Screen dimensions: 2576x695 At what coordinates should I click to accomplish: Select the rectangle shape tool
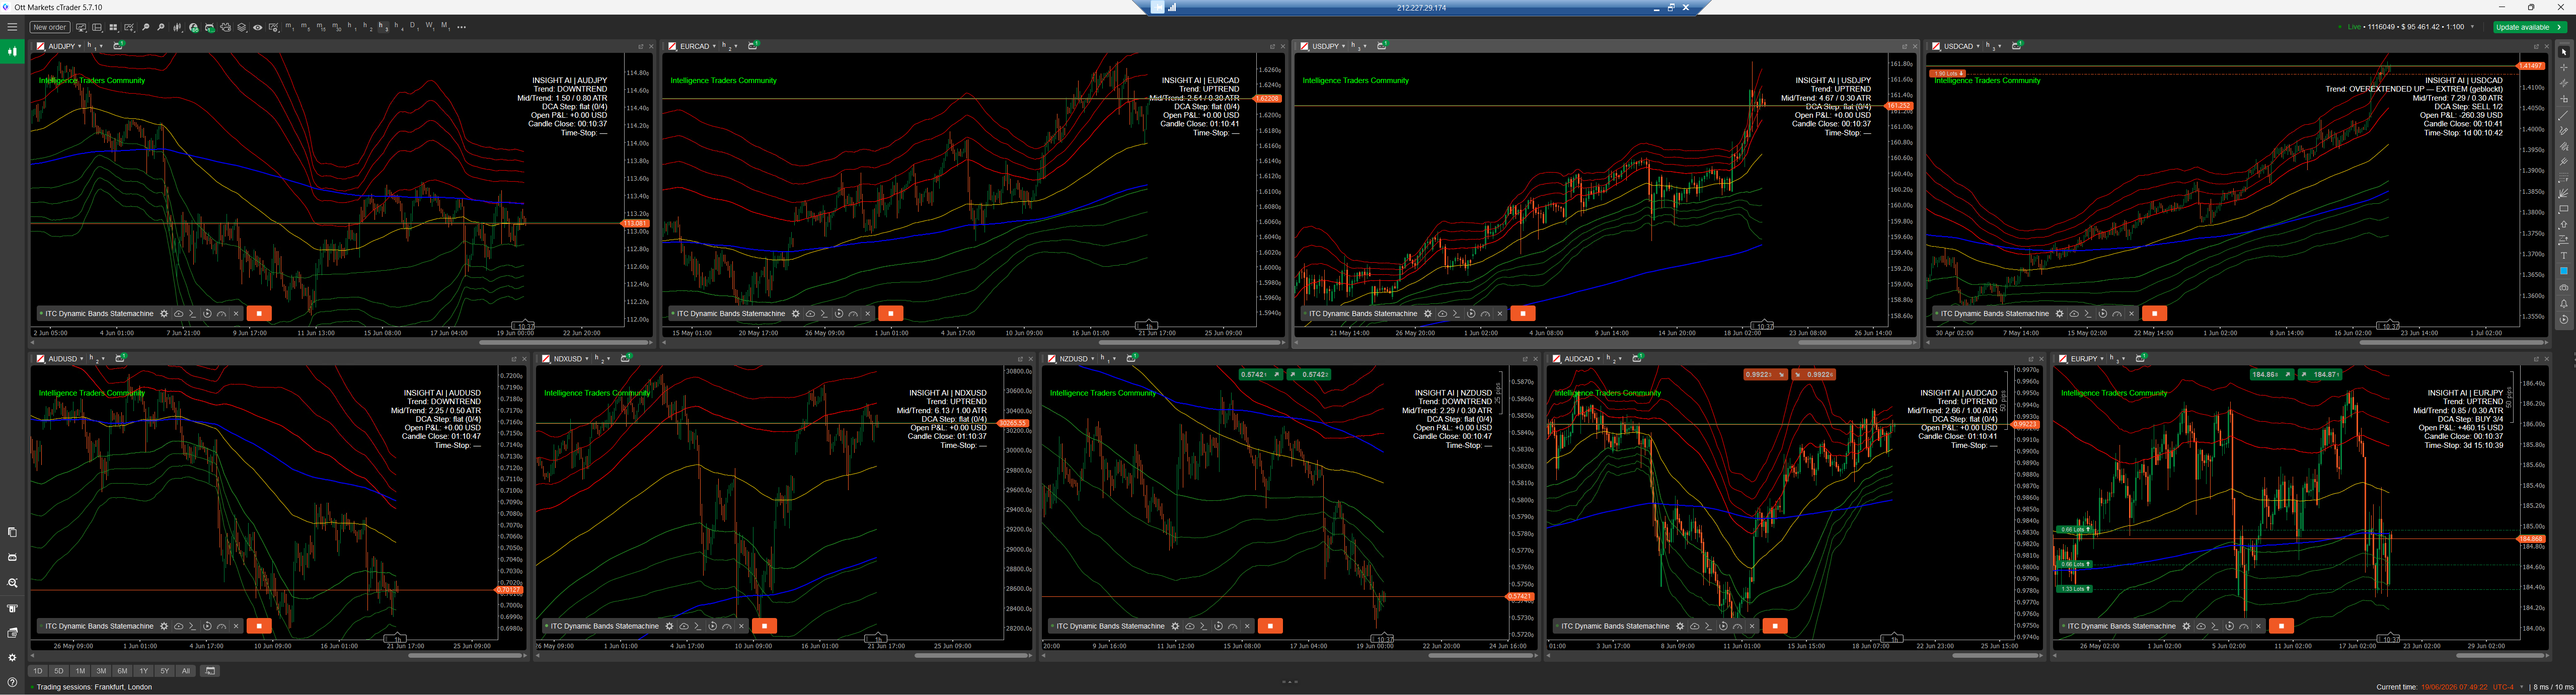click(2564, 209)
